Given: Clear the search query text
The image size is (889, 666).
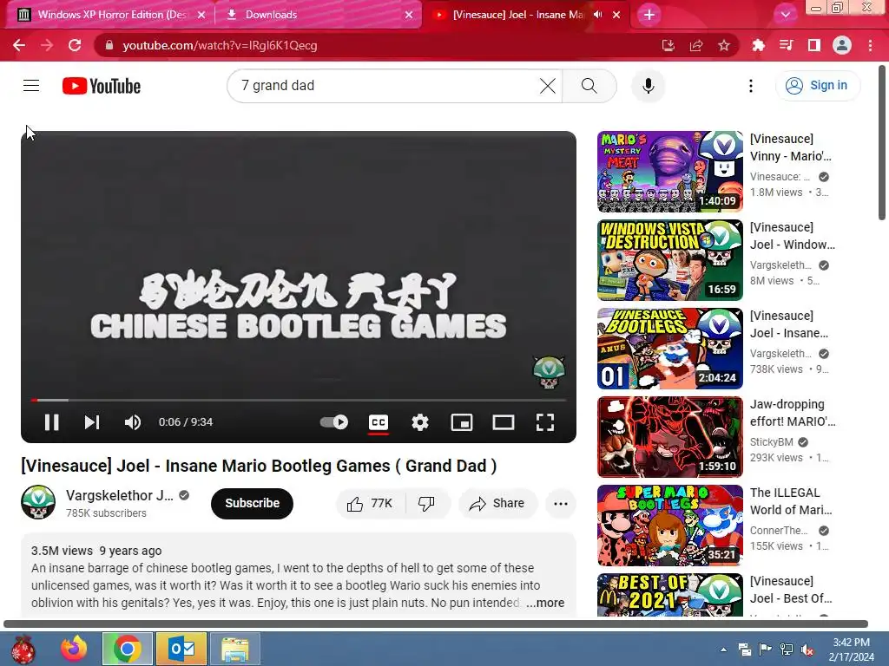Looking at the screenshot, I should 548,86.
